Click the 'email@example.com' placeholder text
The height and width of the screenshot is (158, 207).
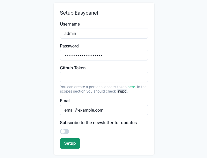[84, 110]
